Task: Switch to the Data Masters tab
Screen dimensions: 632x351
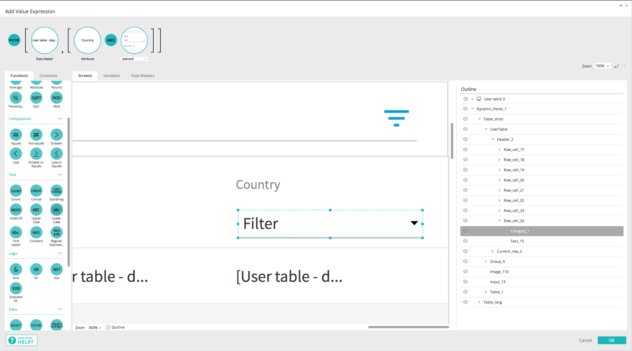Action: click(142, 76)
